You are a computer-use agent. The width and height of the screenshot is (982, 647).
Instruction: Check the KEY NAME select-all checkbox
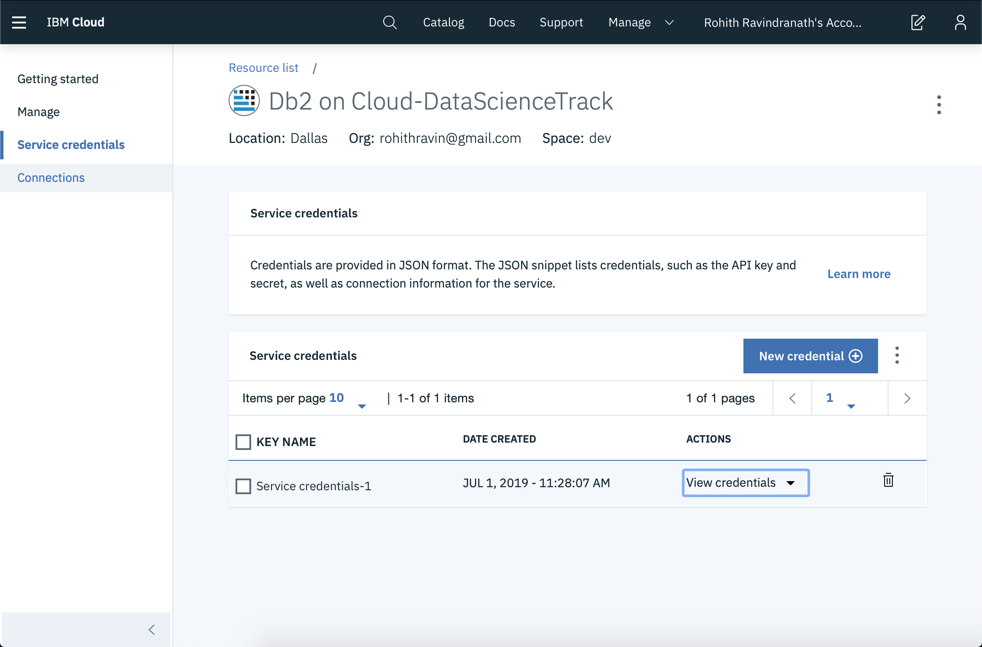point(243,442)
